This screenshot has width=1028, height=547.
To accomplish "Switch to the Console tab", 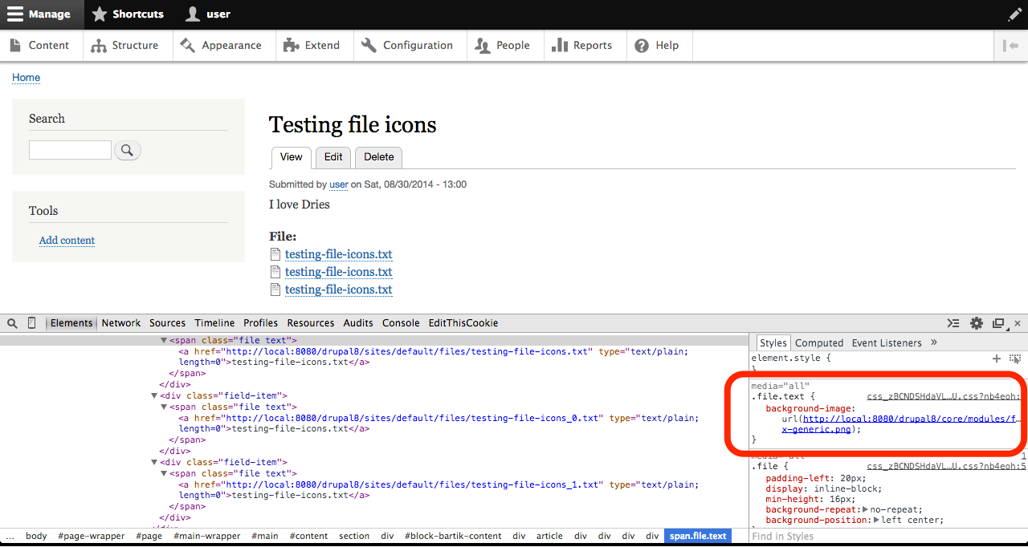I will coord(401,323).
